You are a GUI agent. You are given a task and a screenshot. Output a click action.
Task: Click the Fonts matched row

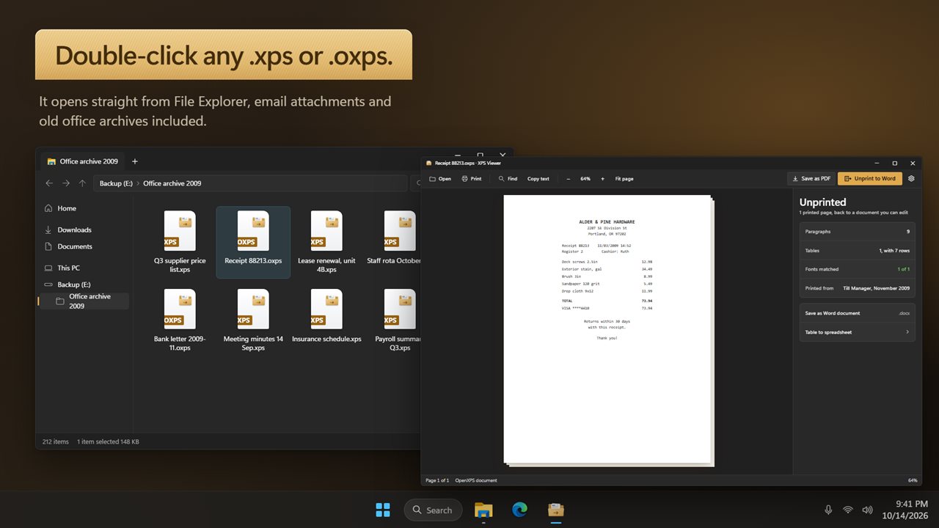pos(858,269)
